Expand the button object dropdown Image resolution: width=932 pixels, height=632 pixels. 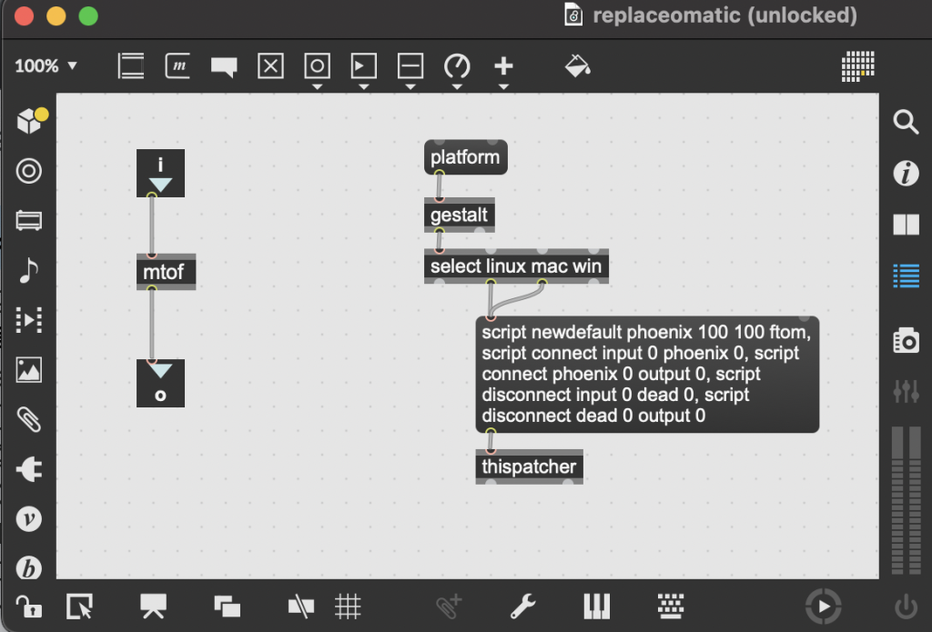coord(317,86)
